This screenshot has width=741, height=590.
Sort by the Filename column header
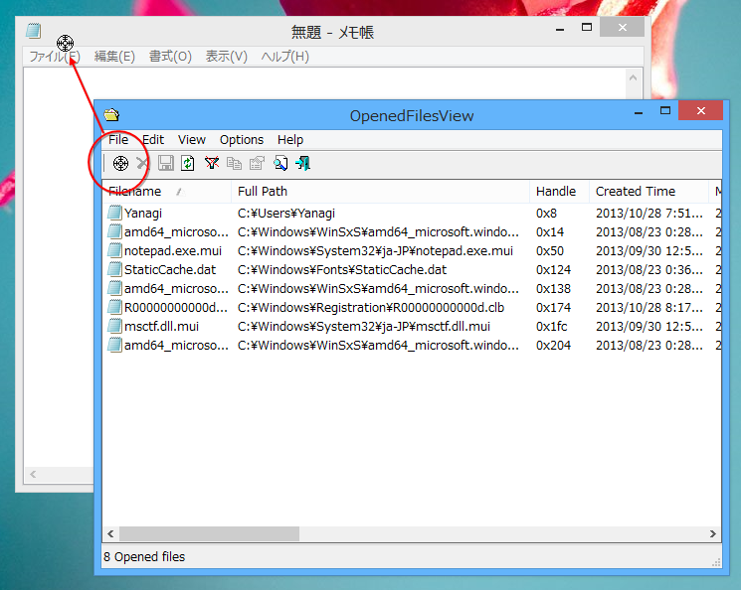(x=167, y=191)
